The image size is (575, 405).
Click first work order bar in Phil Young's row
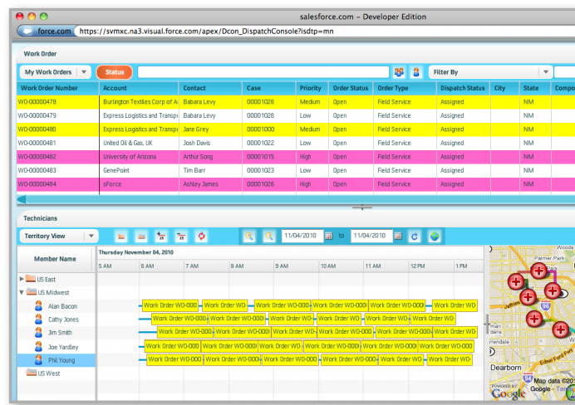click(174, 359)
